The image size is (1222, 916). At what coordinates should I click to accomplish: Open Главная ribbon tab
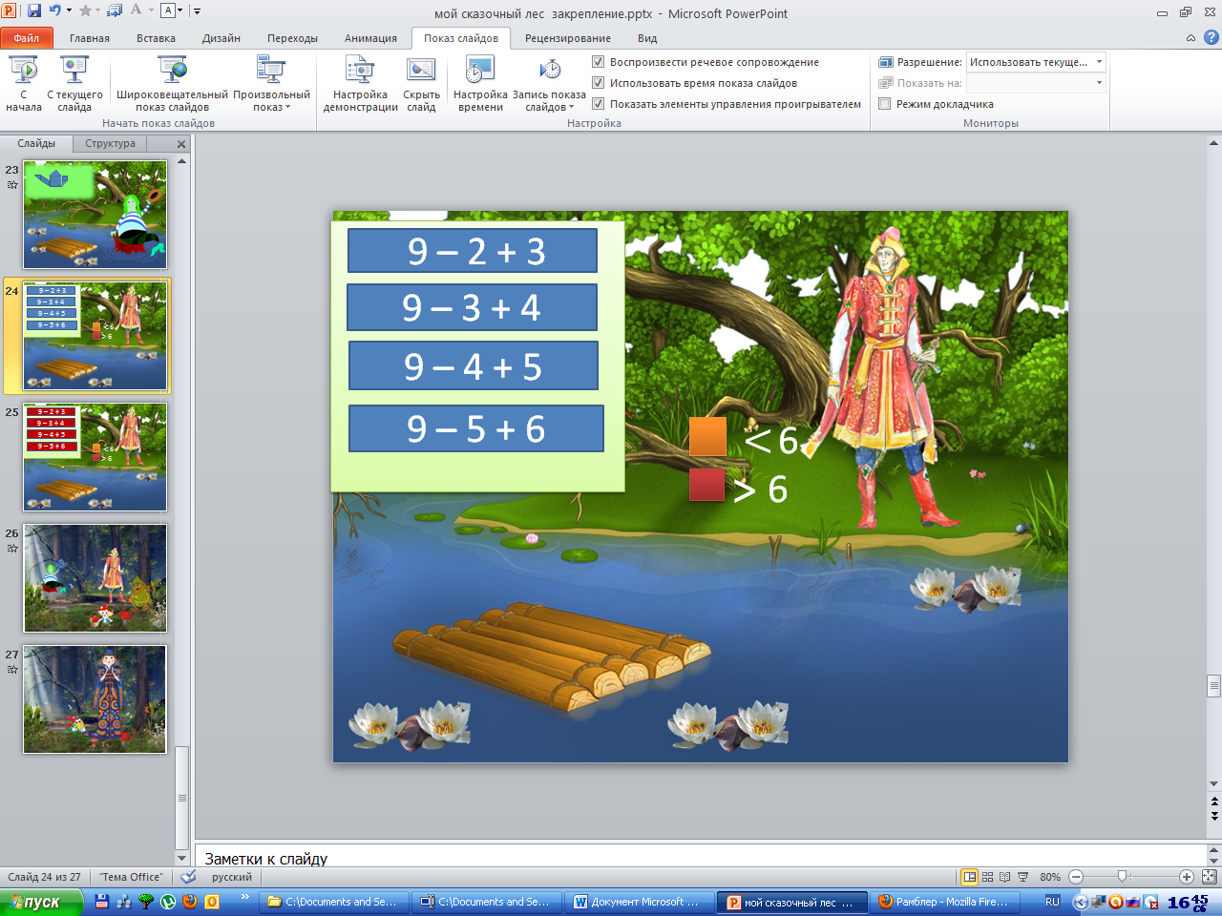point(90,38)
